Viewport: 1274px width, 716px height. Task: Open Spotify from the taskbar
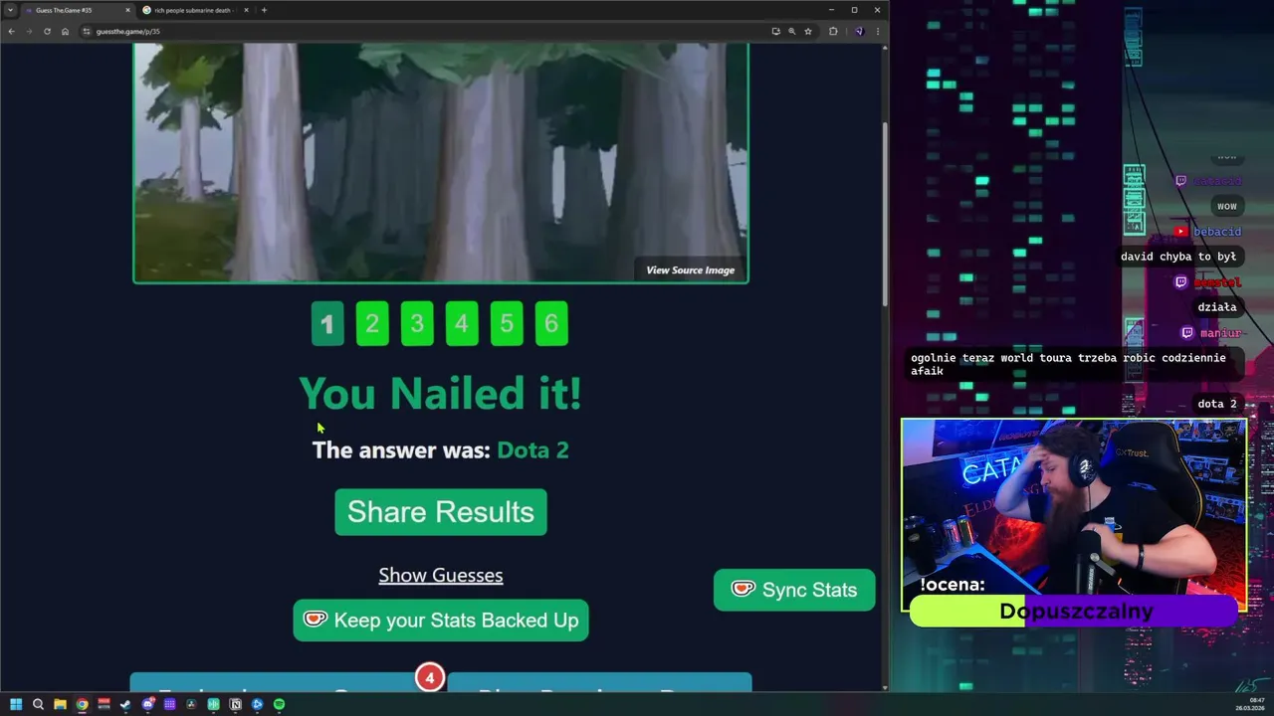[x=279, y=704]
